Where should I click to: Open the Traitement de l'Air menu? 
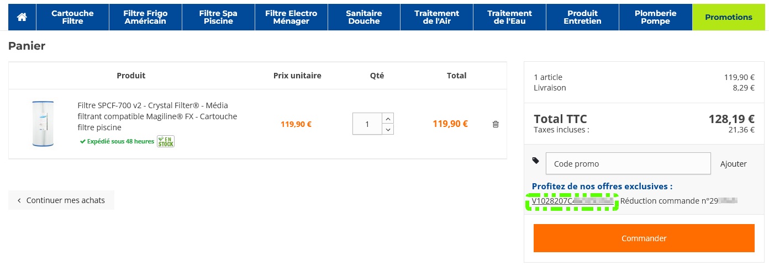(437, 17)
